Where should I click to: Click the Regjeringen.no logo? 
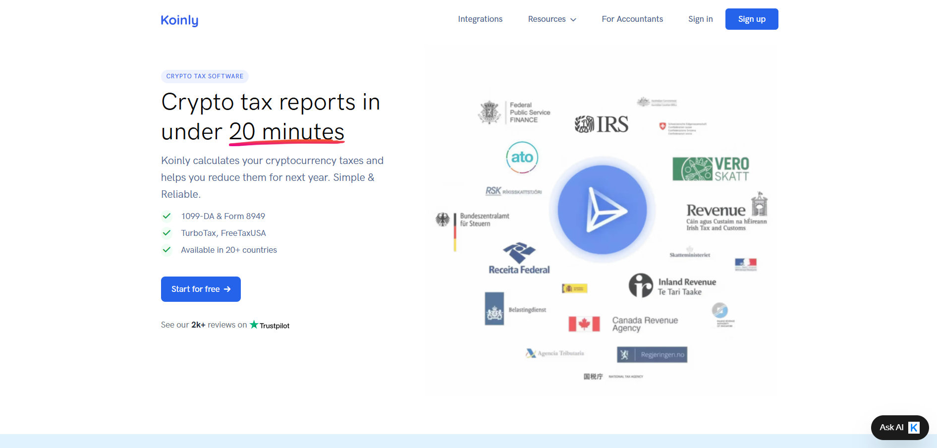(x=652, y=354)
